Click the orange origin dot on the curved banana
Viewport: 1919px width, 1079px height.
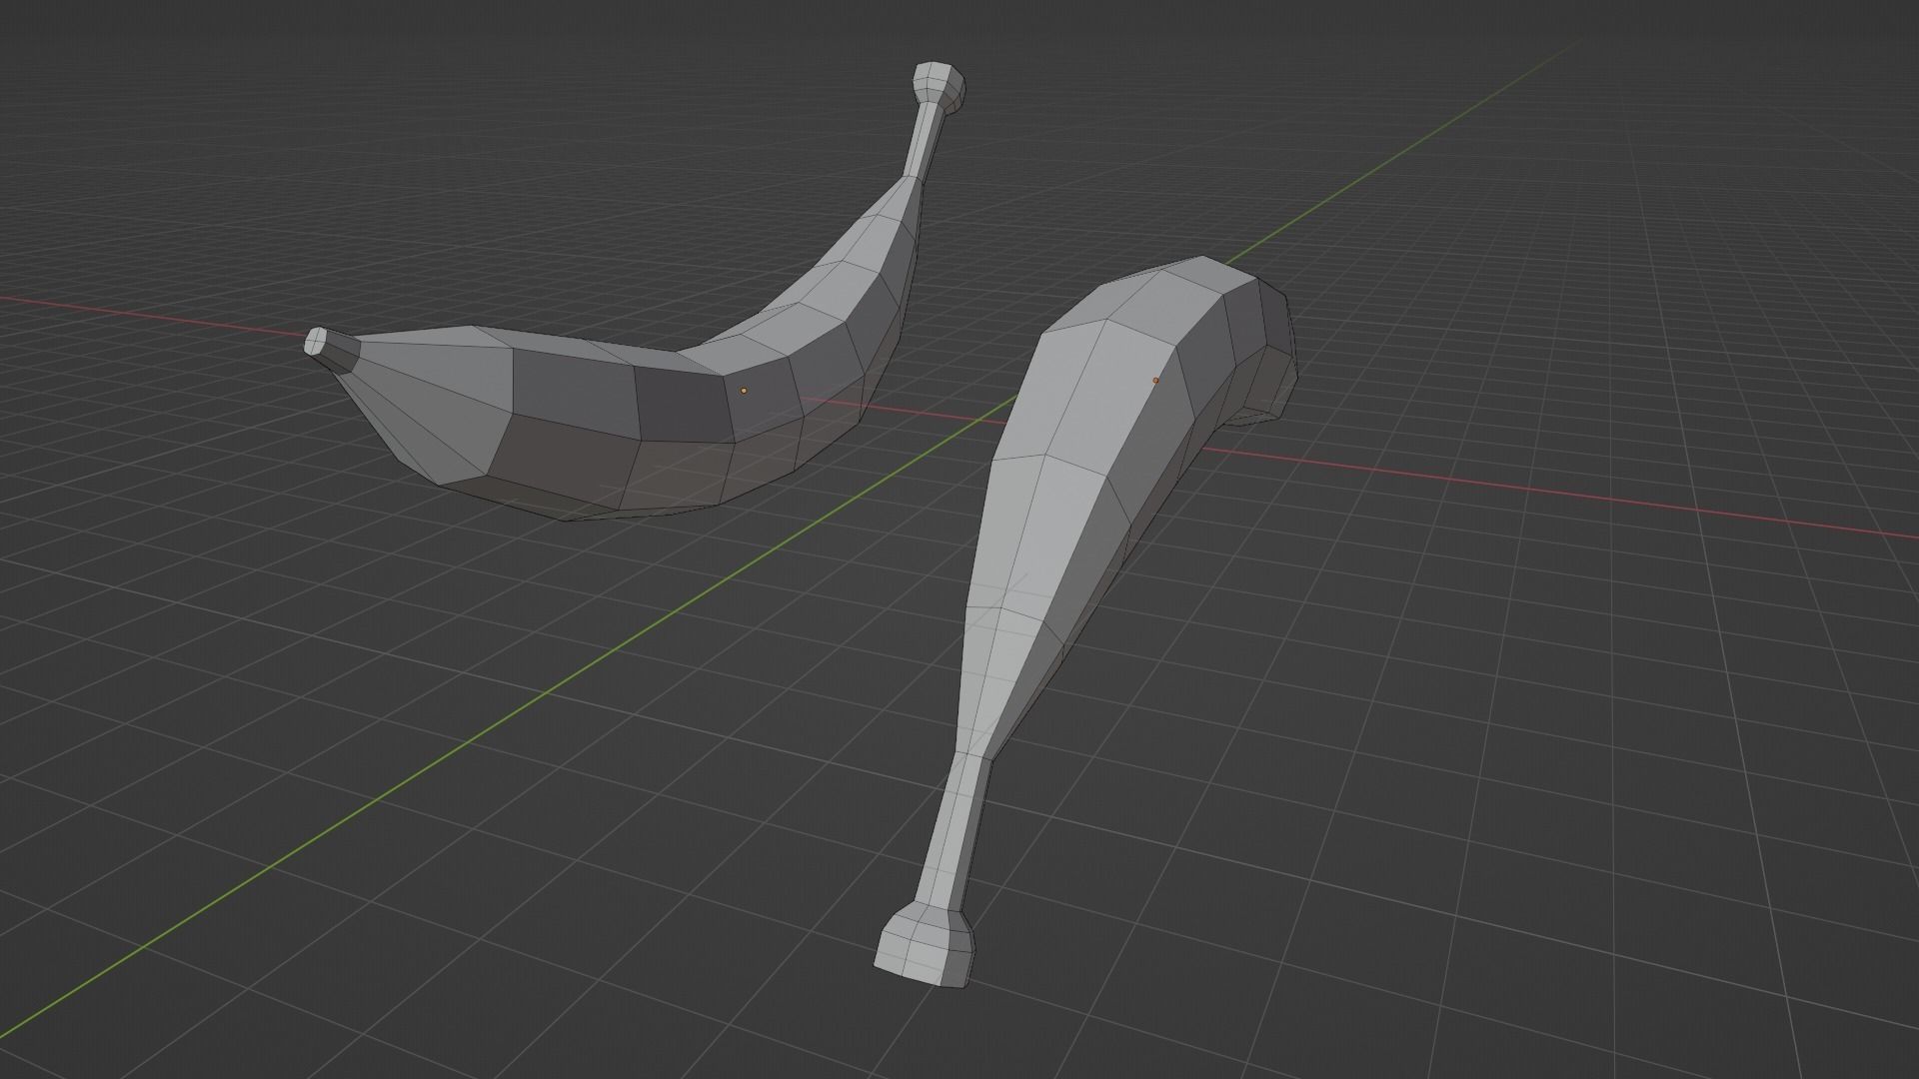point(744,391)
